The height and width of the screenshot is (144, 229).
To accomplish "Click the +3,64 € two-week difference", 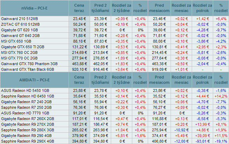I will [121, 69].
